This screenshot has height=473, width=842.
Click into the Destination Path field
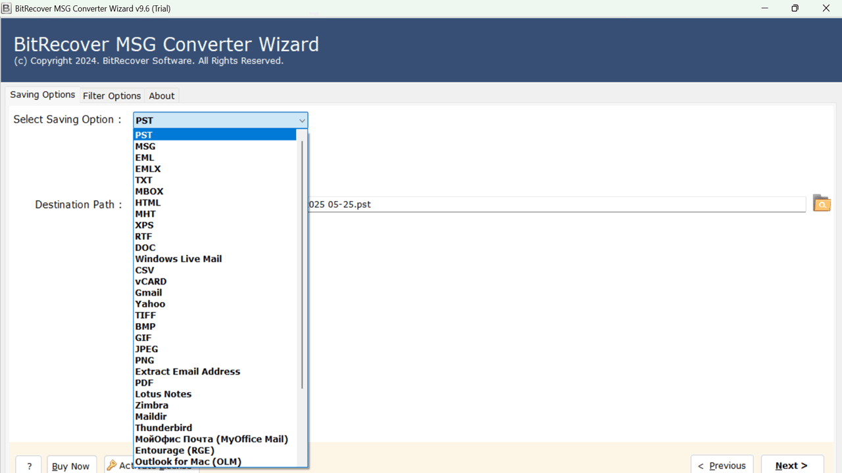click(x=557, y=204)
